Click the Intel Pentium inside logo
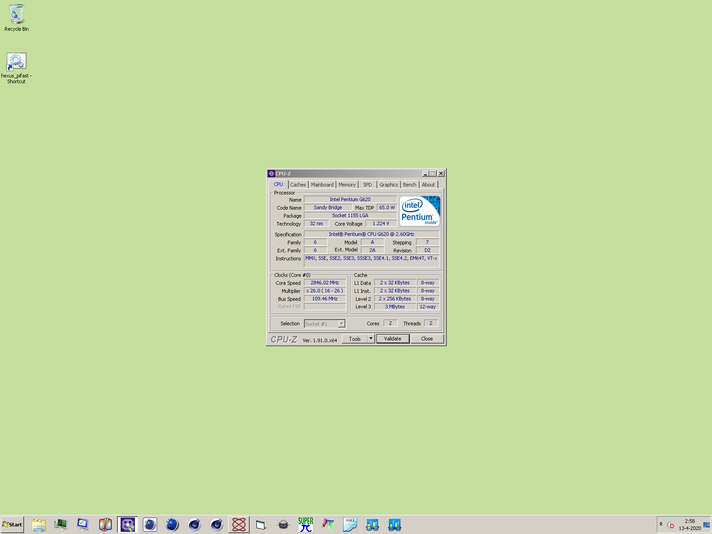 420,211
